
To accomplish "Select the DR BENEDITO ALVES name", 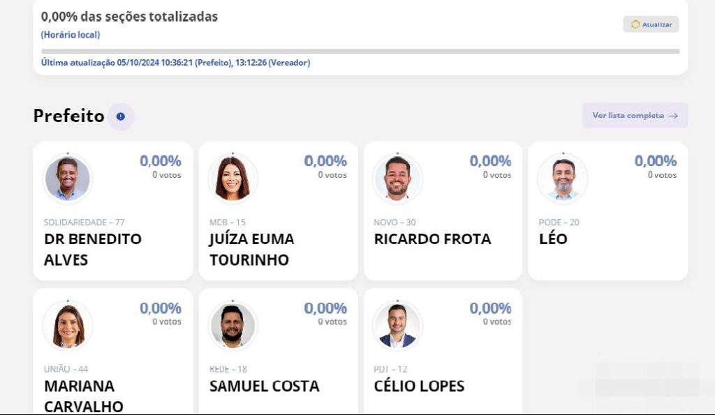I will click(93, 249).
